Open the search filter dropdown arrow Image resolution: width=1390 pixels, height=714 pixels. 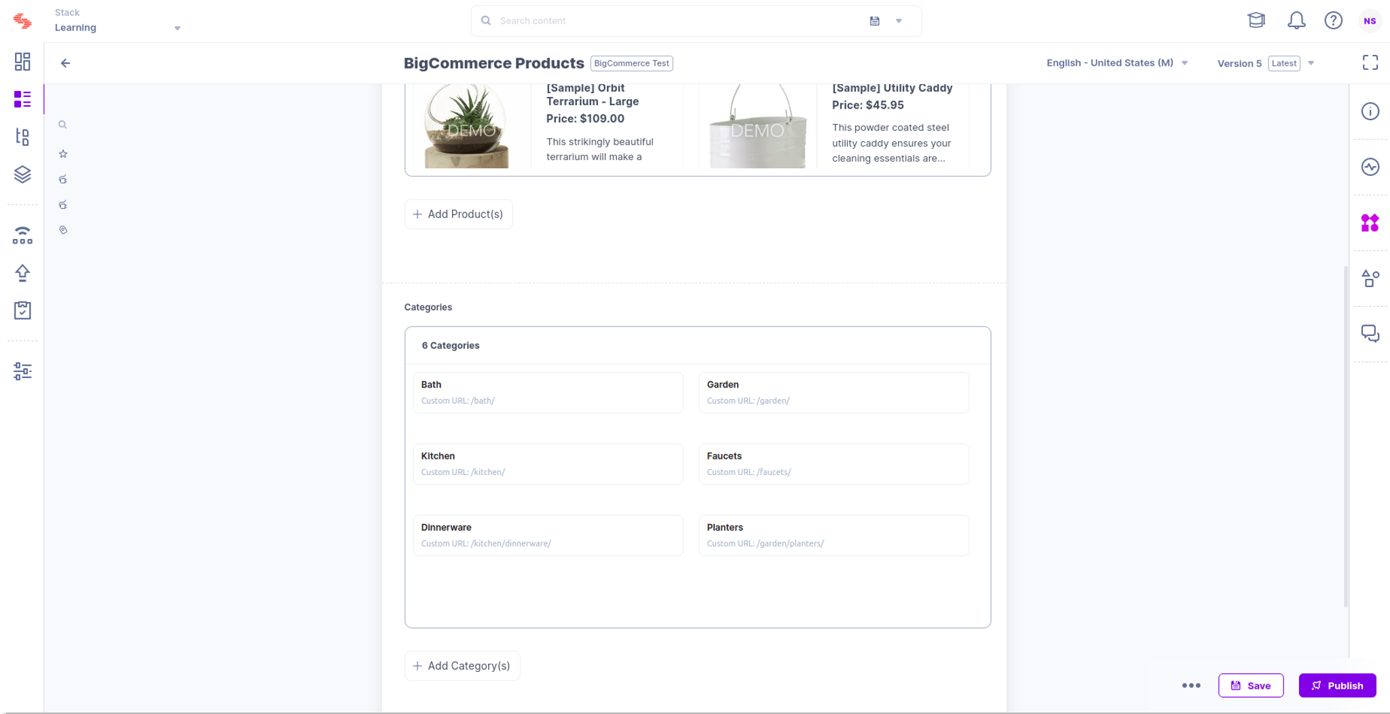(899, 21)
